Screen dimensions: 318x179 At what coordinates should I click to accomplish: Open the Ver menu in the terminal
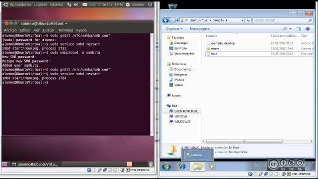tap(37, 30)
